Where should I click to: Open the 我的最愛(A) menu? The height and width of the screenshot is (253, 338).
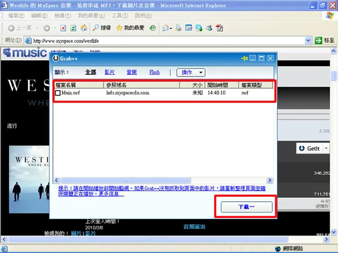tap(91, 16)
